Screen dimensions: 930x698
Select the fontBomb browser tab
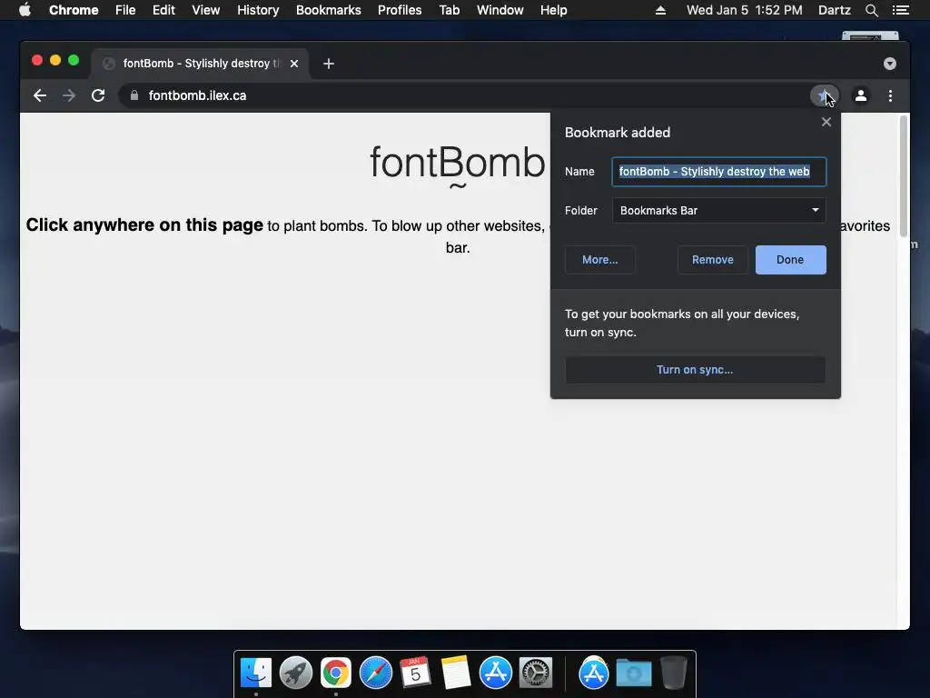coord(200,64)
